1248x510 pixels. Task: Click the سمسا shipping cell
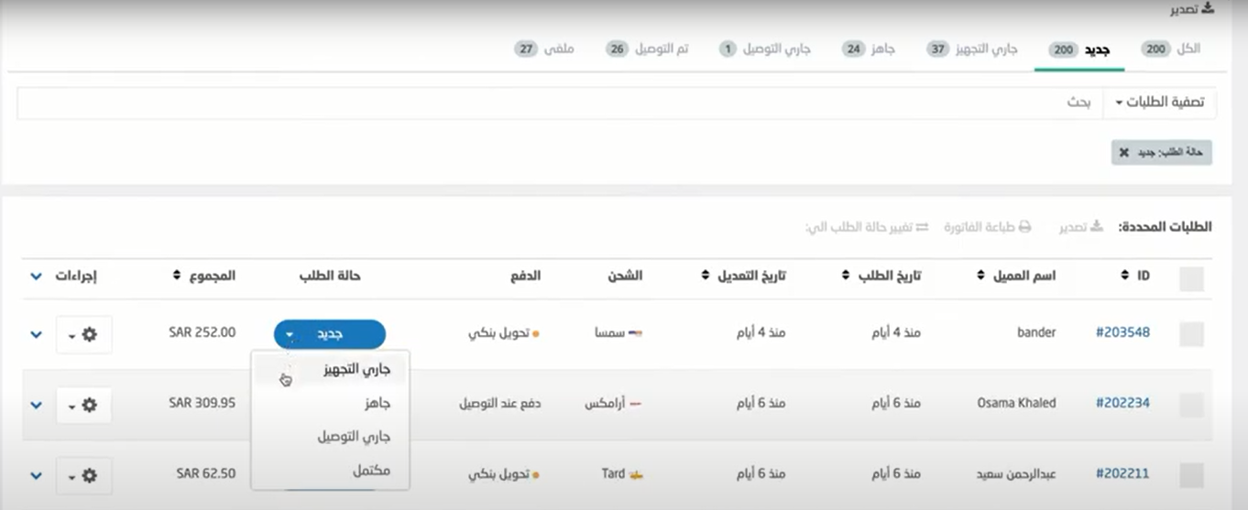click(619, 333)
